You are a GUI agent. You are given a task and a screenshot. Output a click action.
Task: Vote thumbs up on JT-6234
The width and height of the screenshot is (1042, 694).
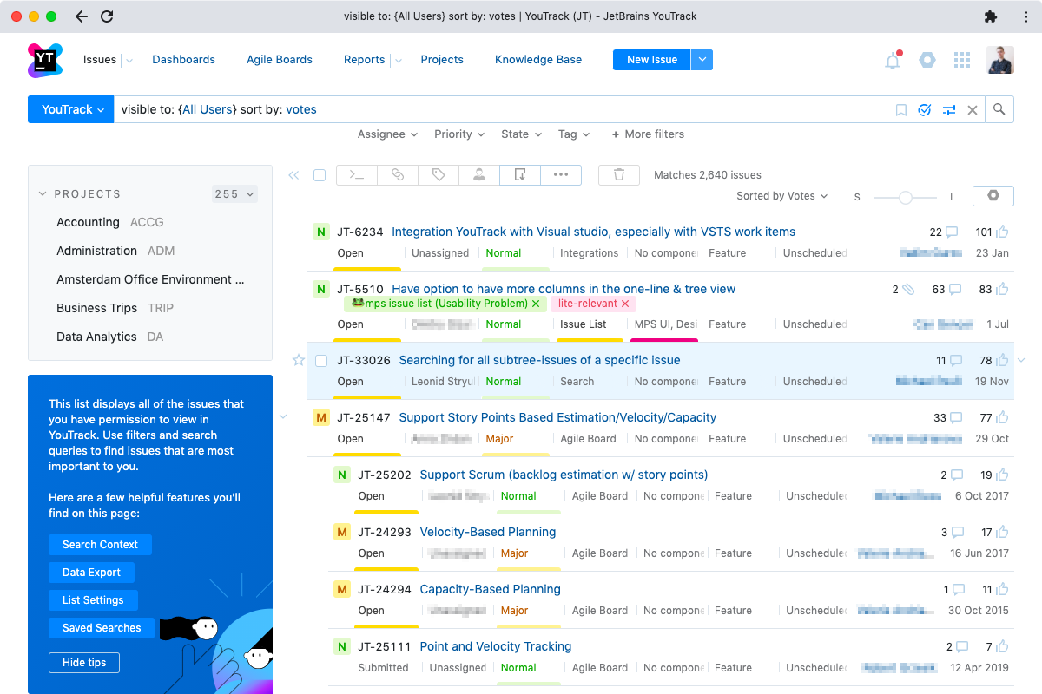click(x=1002, y=232)
